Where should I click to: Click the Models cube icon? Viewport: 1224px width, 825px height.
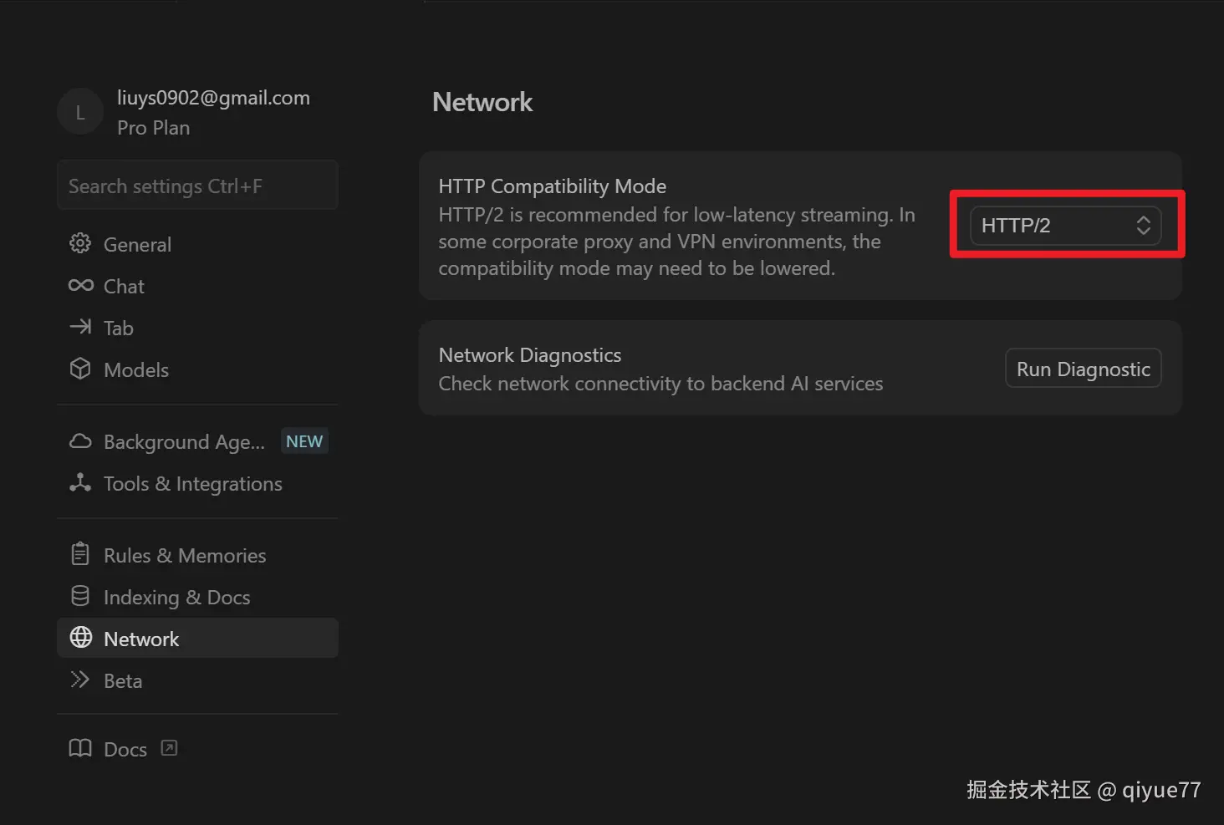pos(80,369)
